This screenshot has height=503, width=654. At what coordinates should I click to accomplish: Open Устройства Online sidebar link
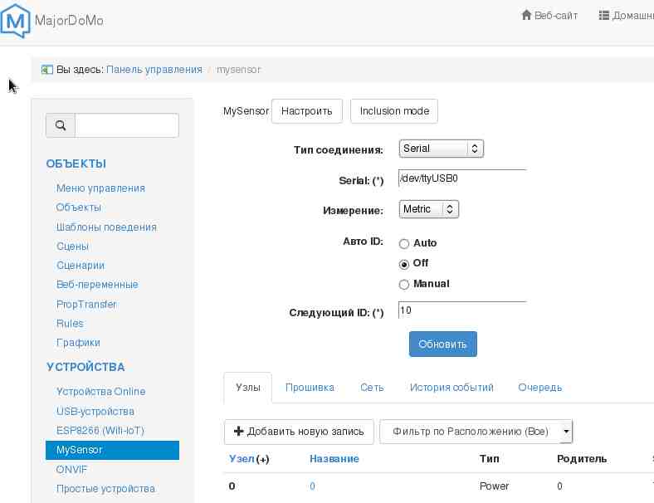(100, 391)
